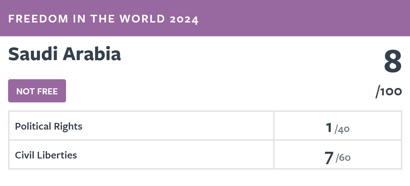Click the Civil Liberties row label
Image resolution: width=410 pixels, height=186 pixels.
46,155
